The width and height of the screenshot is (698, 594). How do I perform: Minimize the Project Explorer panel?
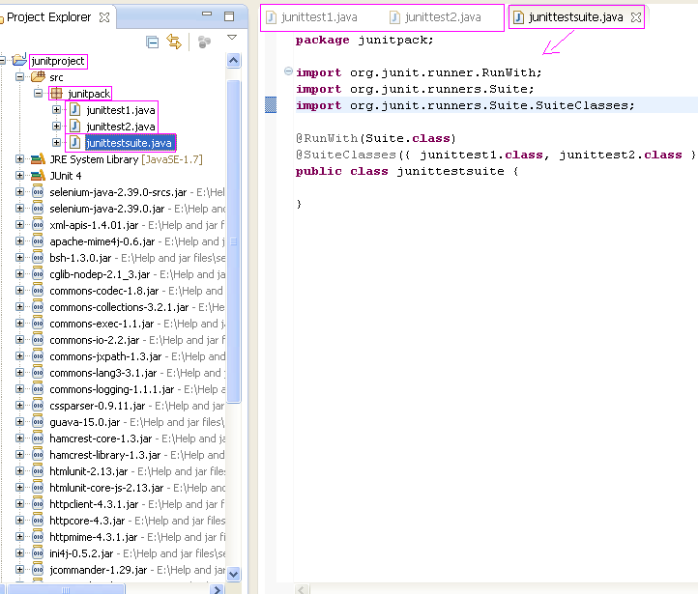click(207, 14)
